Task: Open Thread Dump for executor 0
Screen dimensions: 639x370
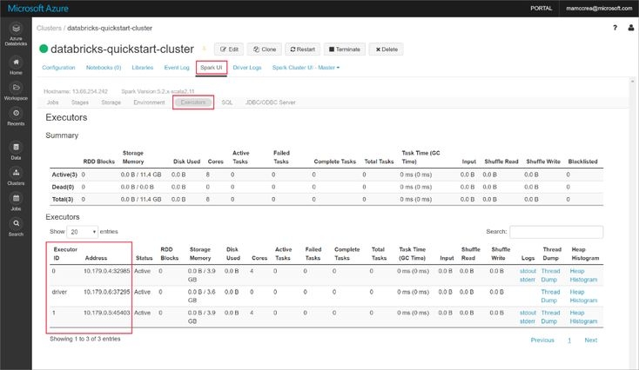Action: [x=550, y=275]
